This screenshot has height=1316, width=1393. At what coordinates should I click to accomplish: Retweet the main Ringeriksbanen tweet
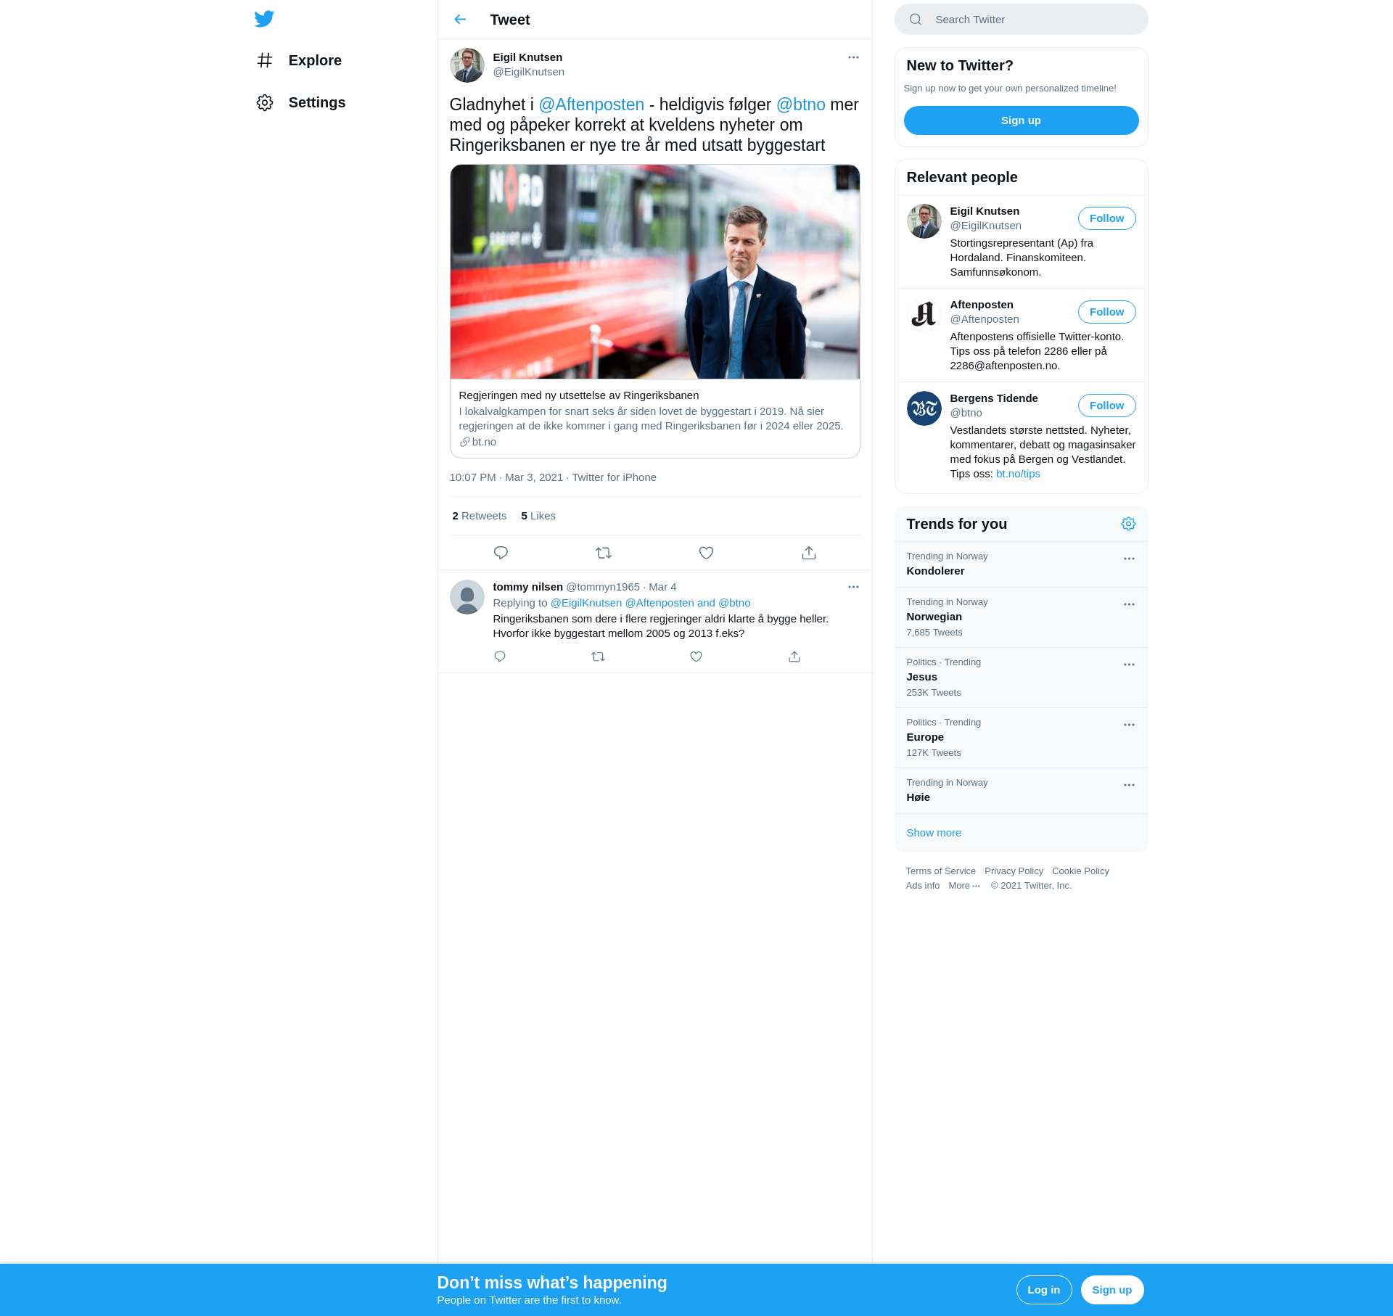(604, 553)
